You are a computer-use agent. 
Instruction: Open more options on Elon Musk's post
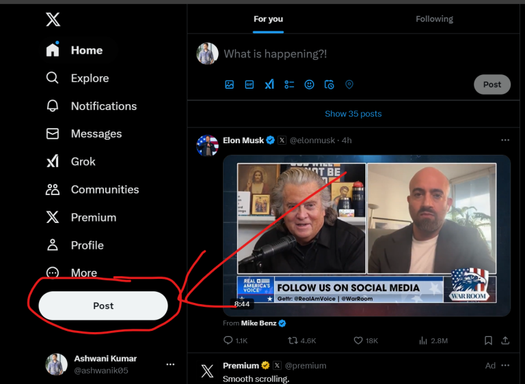505,140
